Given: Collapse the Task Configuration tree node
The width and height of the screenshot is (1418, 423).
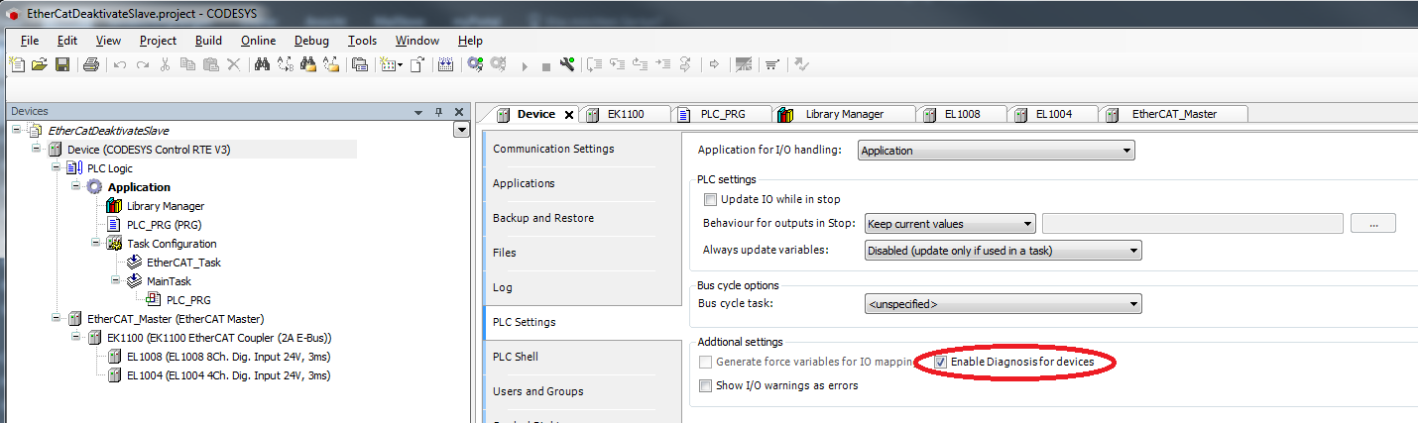Looking at the screenshot, I should click(x=96, y=243).
